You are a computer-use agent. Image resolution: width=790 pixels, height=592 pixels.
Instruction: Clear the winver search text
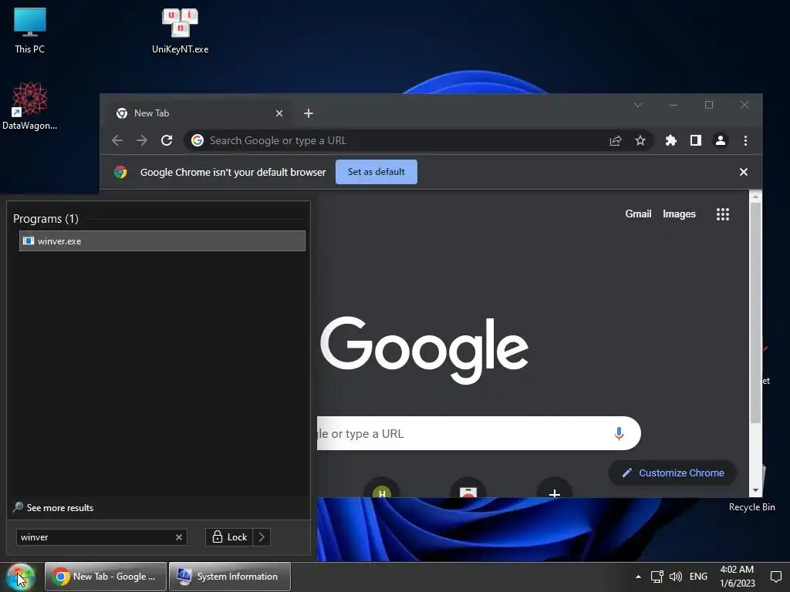pyautogui.click(x=178, y=537)
